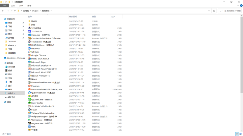Switch to the 主页 ribbon tab

coord(13,6)
